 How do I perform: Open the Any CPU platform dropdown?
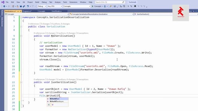point(55,6)
